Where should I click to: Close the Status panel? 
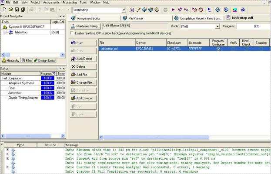64,69
